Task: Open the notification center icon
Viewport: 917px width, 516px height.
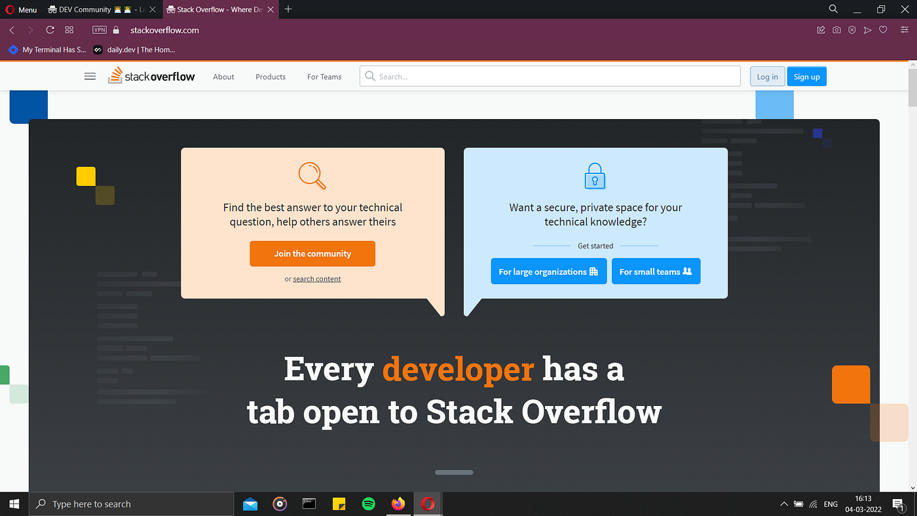Action: point(898,504)
